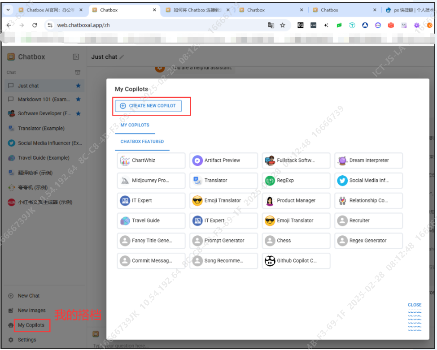
Task: Choose the Regex Generator copilot
Action: click(368, 241)
